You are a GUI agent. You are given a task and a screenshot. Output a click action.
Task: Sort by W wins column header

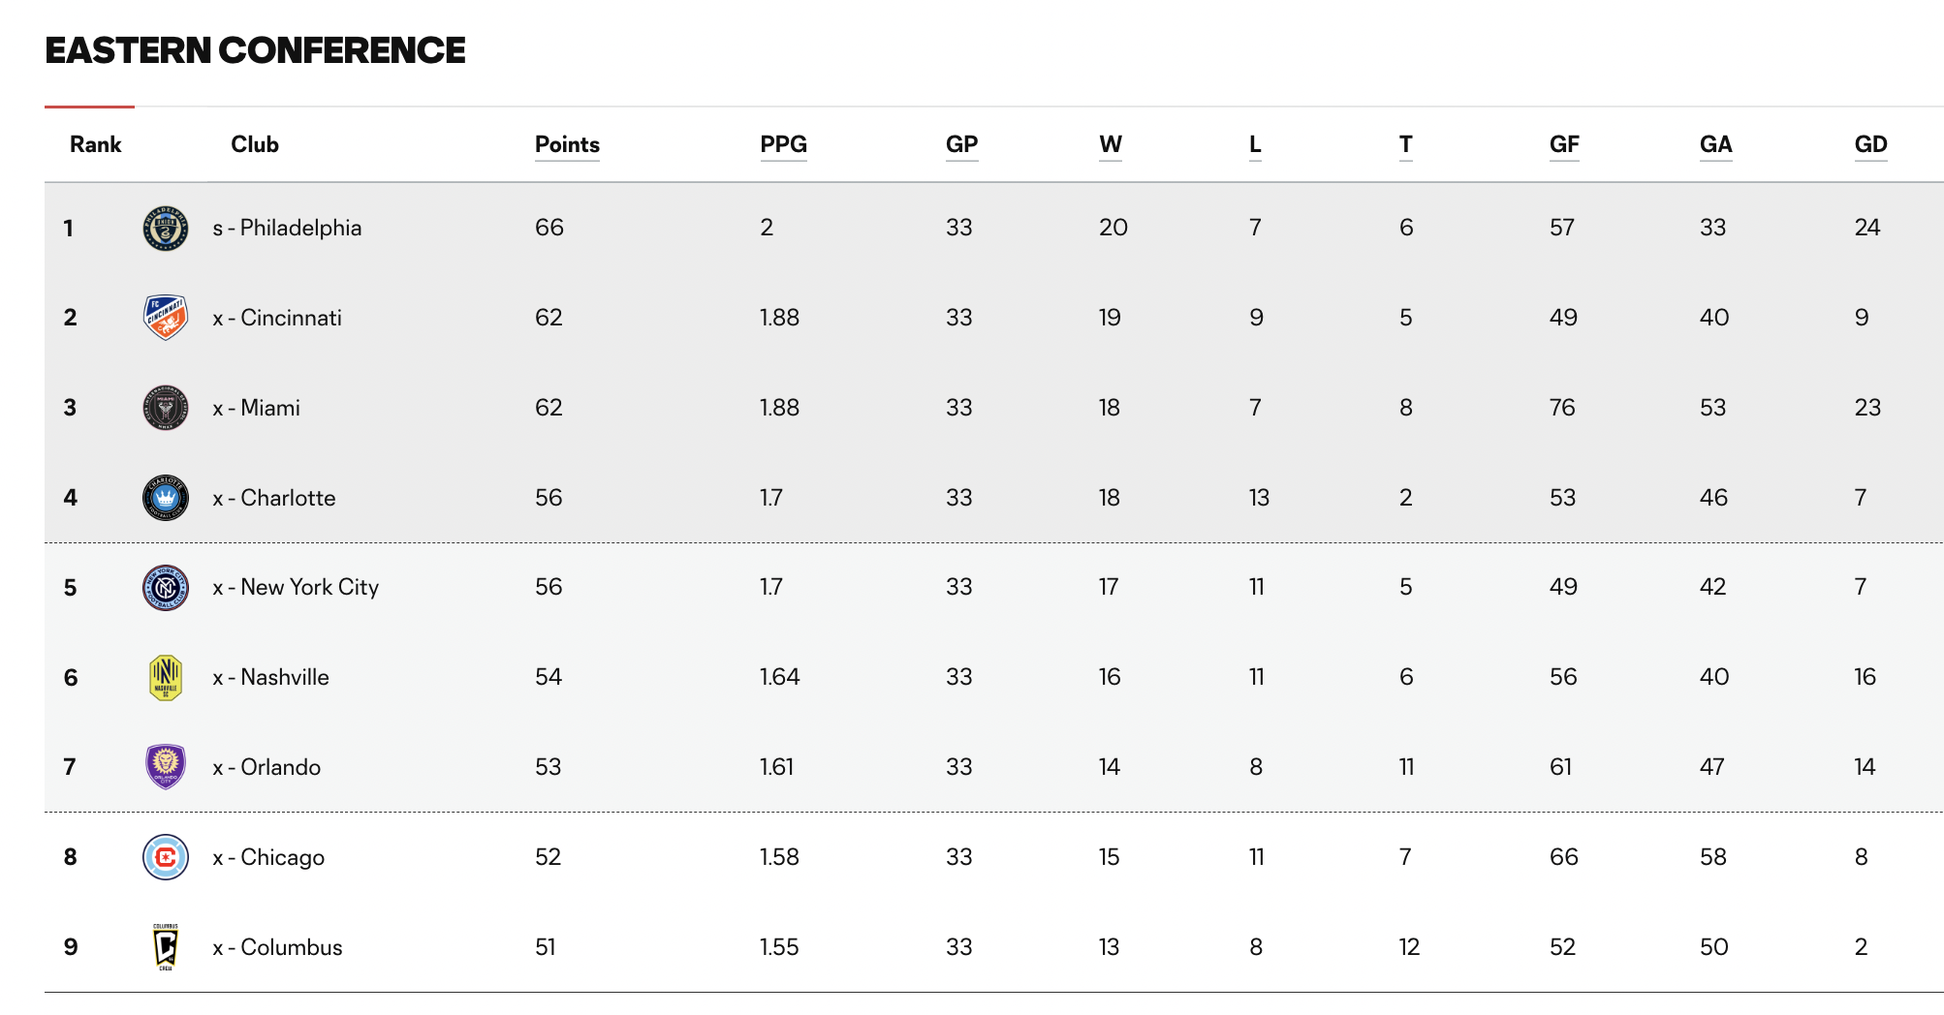pyautogui.click(x=1111, y=145)
